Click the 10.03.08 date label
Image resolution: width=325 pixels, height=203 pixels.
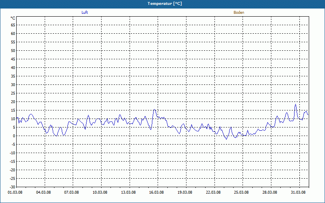pos(100,192)
